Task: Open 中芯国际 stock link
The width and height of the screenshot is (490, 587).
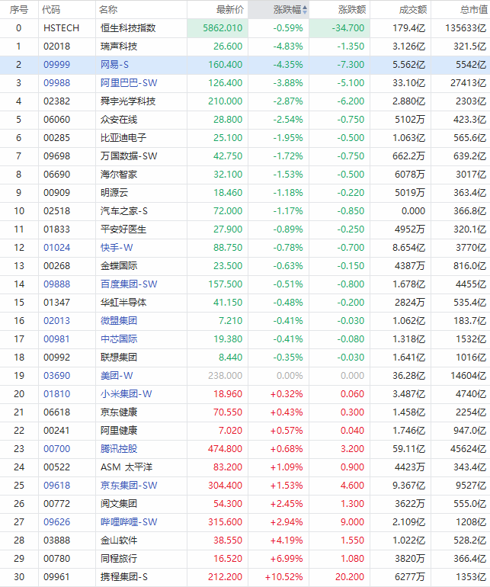Action: (119, 339)
